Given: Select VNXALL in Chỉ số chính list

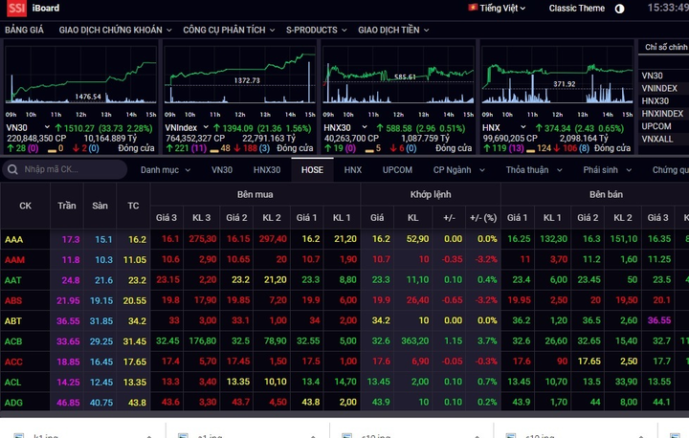Looking at the screenshot, I should pyautogui.click(x=656, y=140).
